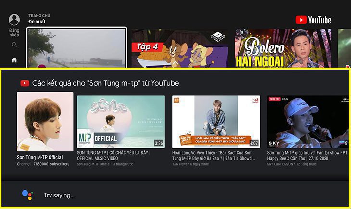The height and width of the screenshot is (209, 351).
Task: Play the highlighted foggy landscape video
Action: [x=77, y=48]
